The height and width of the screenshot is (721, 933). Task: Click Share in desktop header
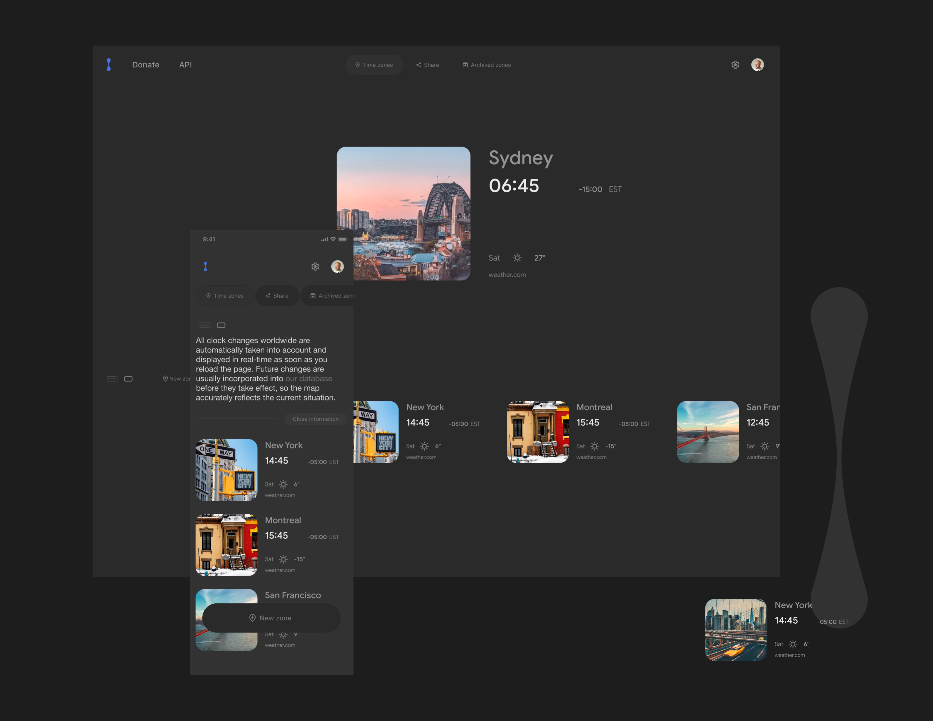[428, 65]
